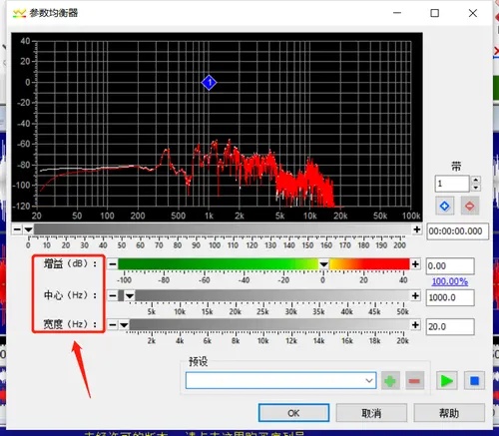Add a band with blue diamond button
This screenshot has height=436, width=499.
coord(444,206)
